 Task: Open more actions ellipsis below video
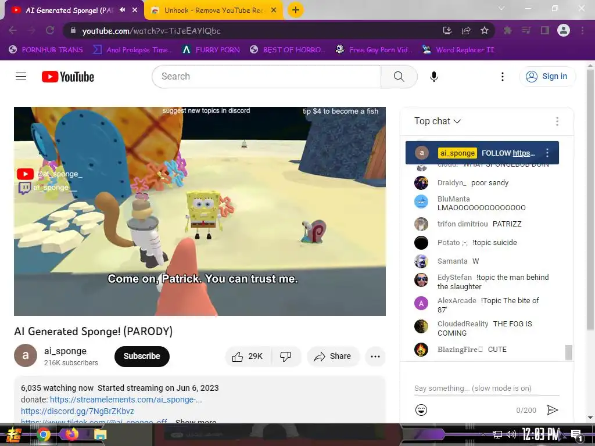pos(375,356)
